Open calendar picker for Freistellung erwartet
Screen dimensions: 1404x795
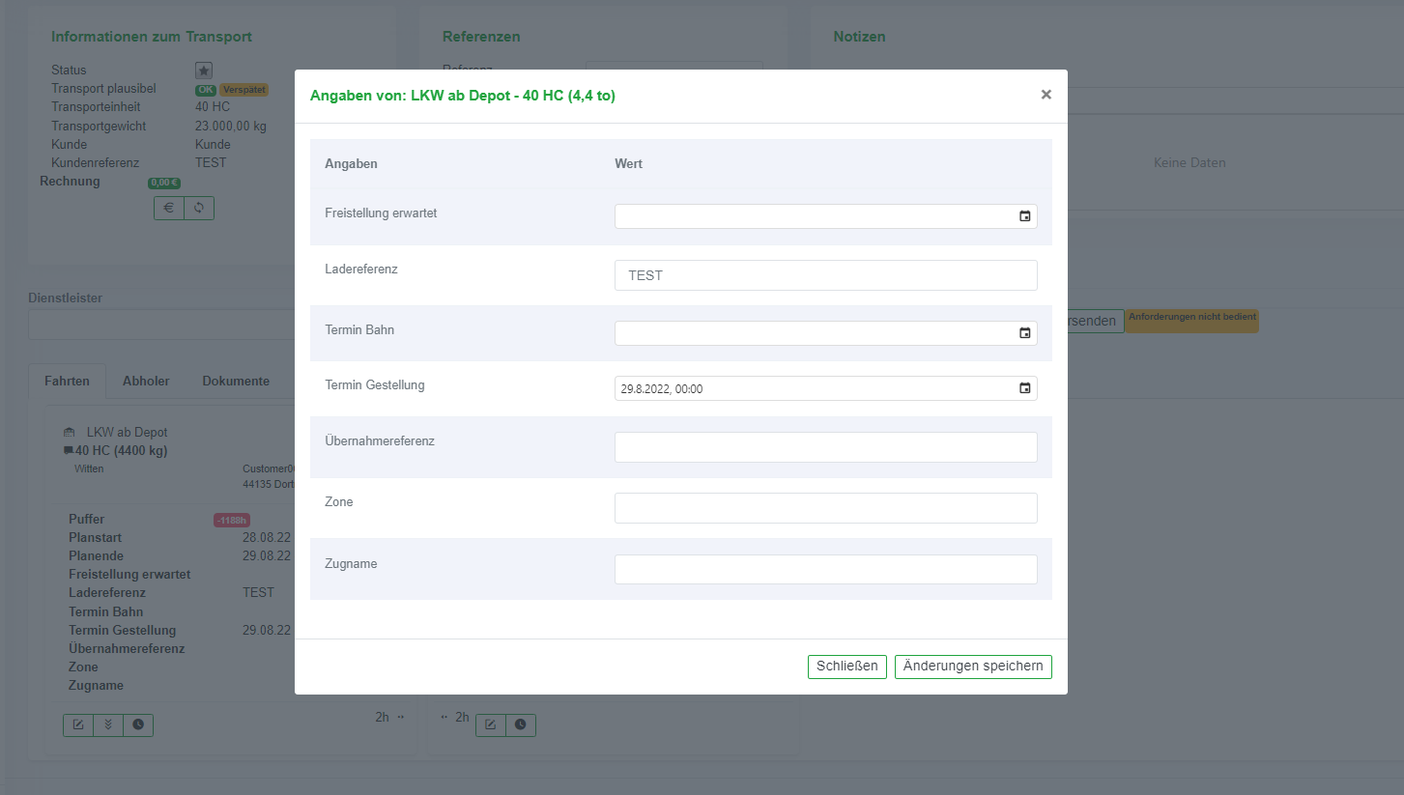click(x=1024, y=216)
